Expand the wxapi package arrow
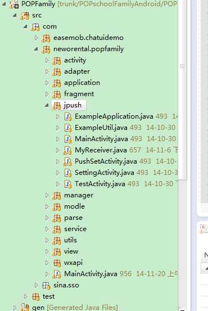 [x=47, y=263]
